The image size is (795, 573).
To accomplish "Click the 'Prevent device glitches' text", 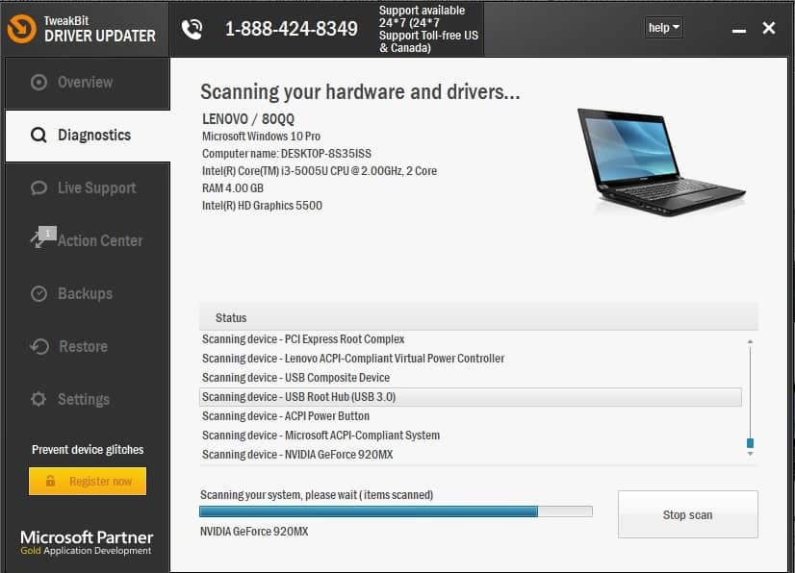I will (88, 449).
